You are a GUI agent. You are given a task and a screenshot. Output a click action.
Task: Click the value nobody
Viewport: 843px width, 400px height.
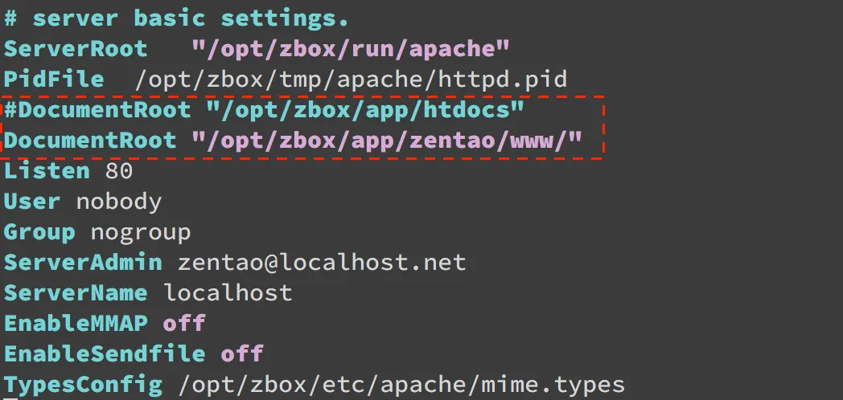pos(119,202)
